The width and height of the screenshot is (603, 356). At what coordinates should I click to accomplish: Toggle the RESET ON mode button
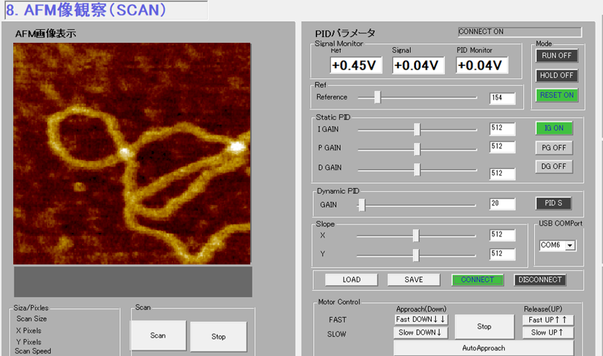(557, 95)
